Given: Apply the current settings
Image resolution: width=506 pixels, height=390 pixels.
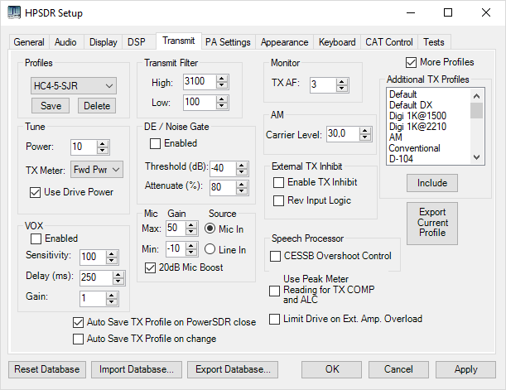Looking at the screenshot, I should point(465,369).
